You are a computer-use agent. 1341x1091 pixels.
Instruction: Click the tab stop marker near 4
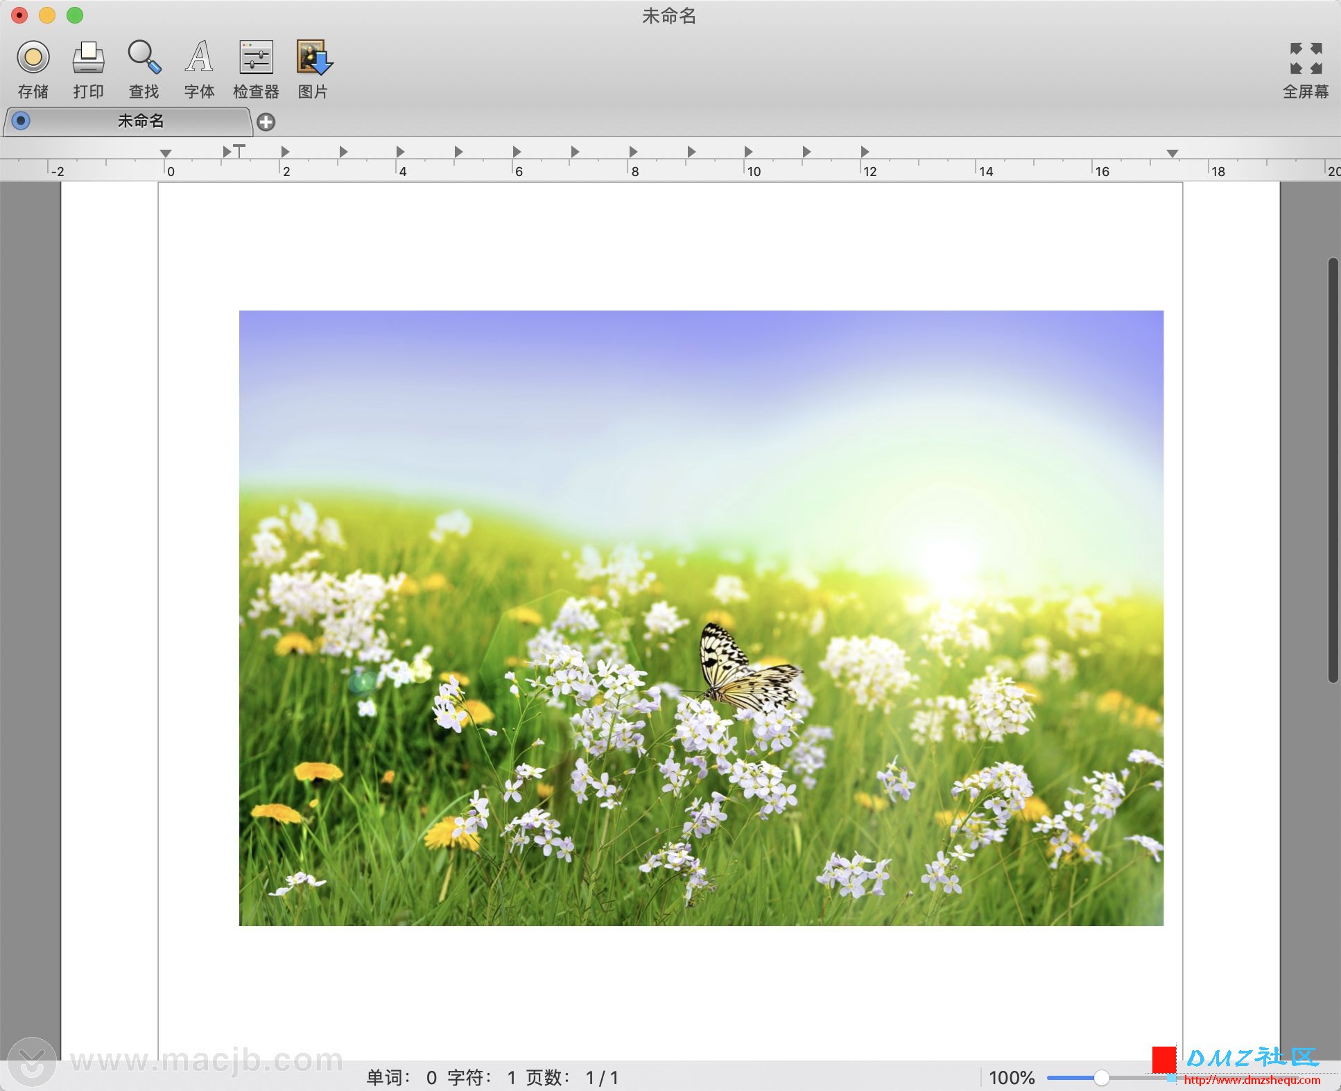[x=400, y=151]
